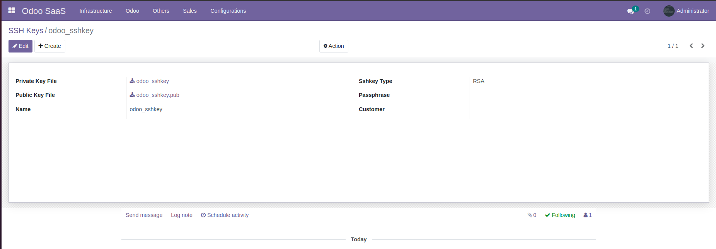716x249 pixels.
Task: Open the apps grid home menu icon
Action: click(12, 10)
